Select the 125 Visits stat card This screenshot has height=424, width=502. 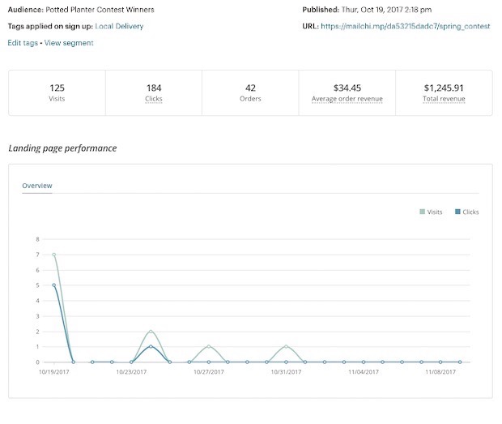[x=57, y=92]
